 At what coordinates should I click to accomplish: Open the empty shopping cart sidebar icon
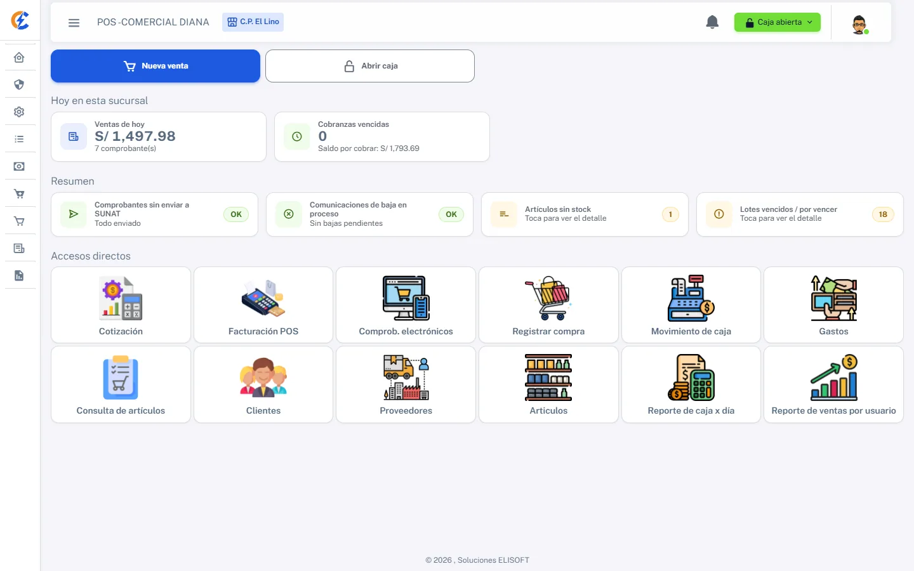point(19,221)
